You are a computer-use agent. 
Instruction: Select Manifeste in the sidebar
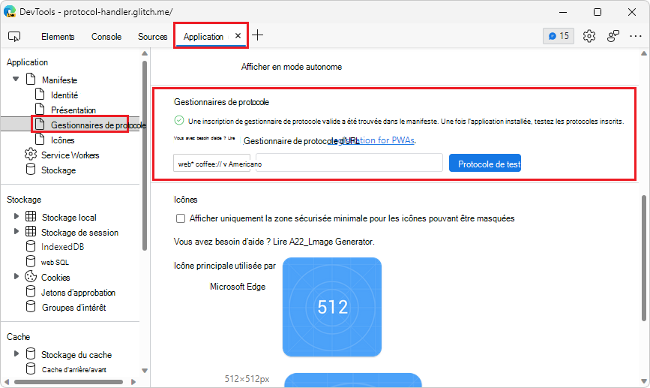click(x=59, y=80)
